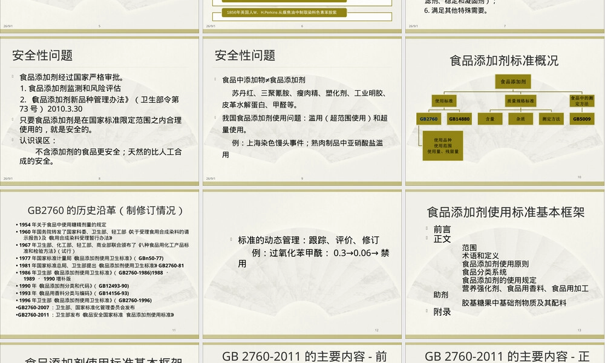Click the 1981 年 GB2760-81 history line
The image size is (605, 363).
point(101,266)
